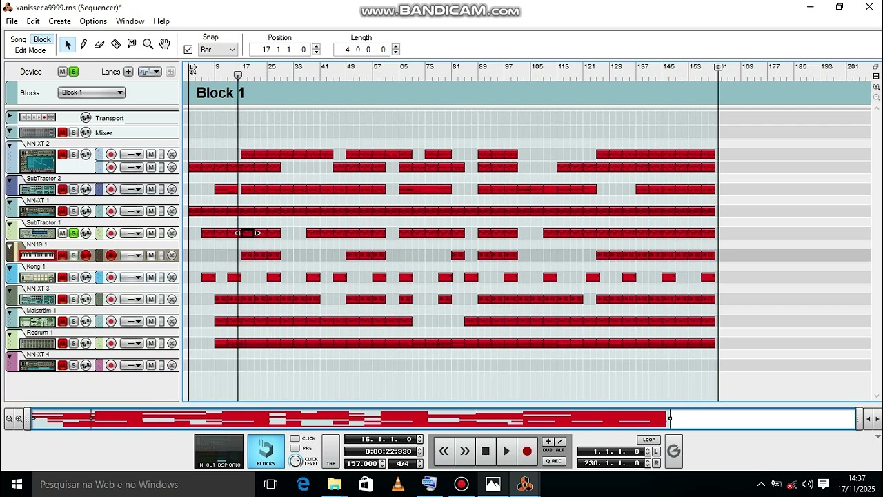Click the Rewind transport button
This screenshot has width=883, height=497.
[x=444, y=451]
